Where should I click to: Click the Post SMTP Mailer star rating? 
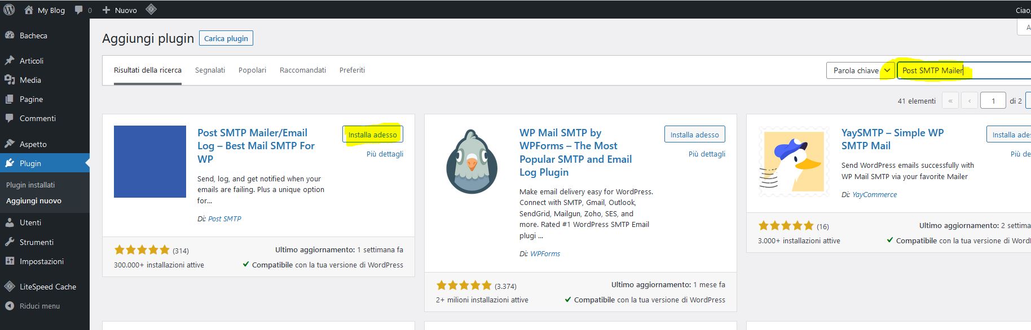[x=142, y=250]
